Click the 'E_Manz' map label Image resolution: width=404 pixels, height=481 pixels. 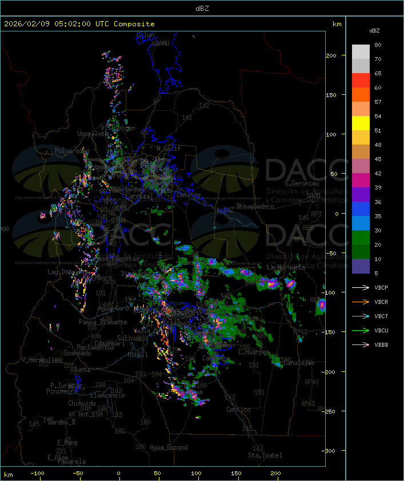pyautogui.click(x=67, y=443)
